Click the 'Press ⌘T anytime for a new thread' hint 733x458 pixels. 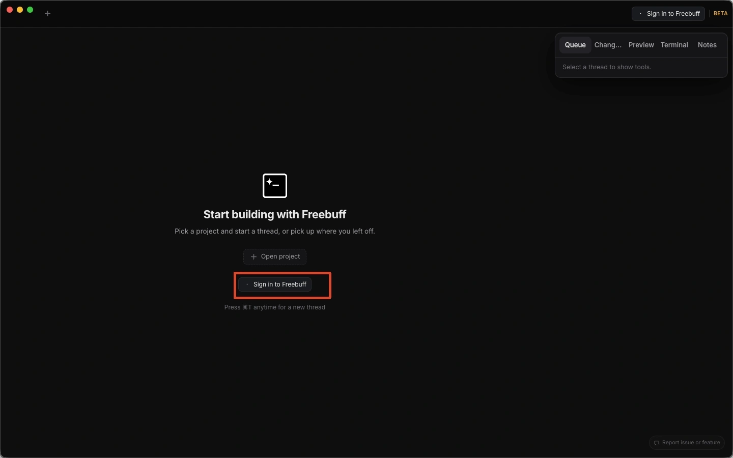tap(275, 307)
